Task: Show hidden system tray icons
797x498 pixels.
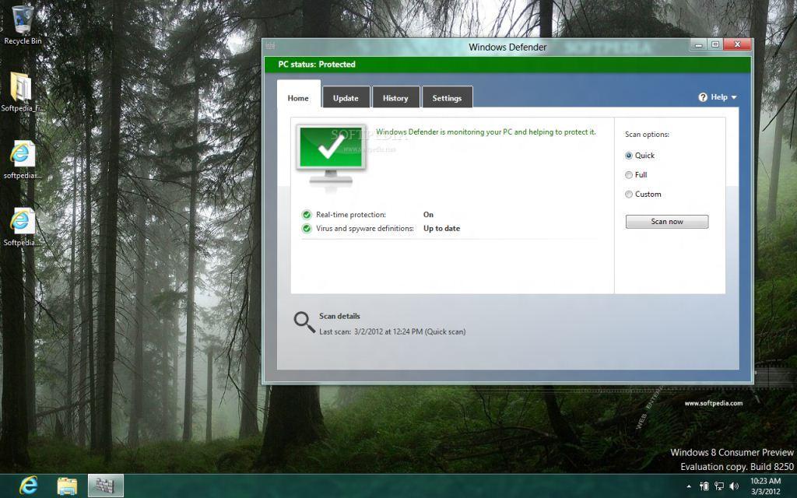Action: (x=689, y=486)
